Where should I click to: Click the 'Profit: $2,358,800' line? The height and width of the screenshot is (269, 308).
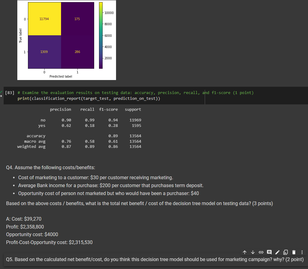click(25, 227)
